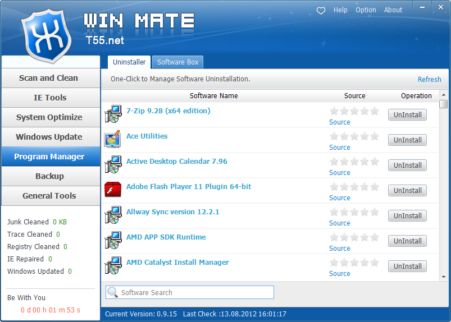Uninstall Allway Sync version 12.2.1
Screen dimensions: 451x322
click(x=407, y=216)
